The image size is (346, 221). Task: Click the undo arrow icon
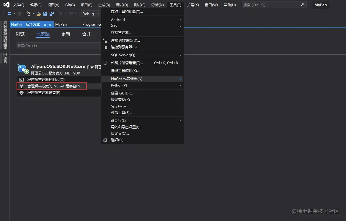[x=61, y=14]
